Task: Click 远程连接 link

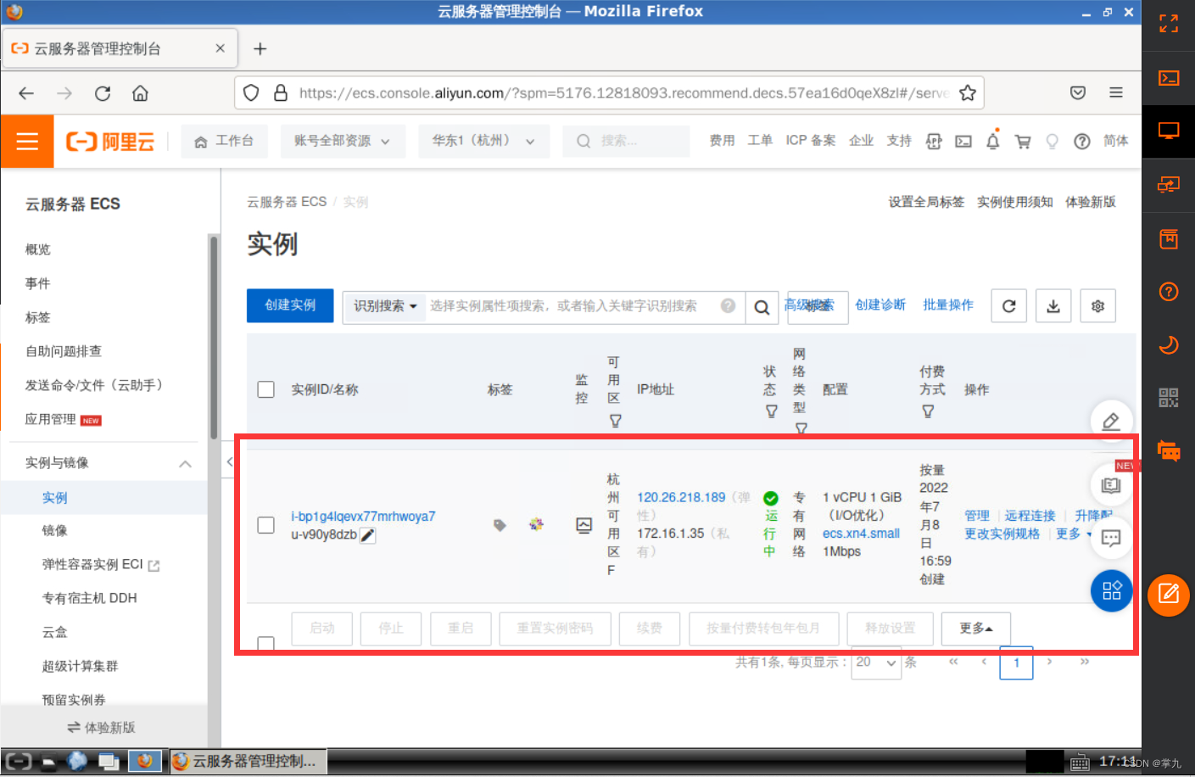Action: [1030, 516]
